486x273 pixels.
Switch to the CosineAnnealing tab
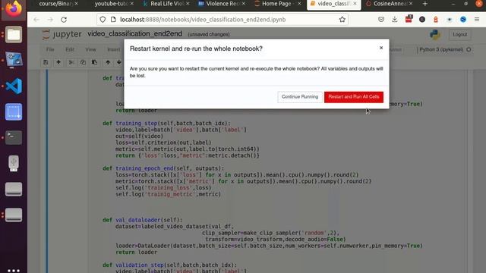coord(390,4)
